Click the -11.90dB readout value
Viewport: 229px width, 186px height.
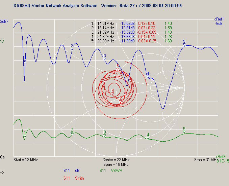(x=127, y=41)
